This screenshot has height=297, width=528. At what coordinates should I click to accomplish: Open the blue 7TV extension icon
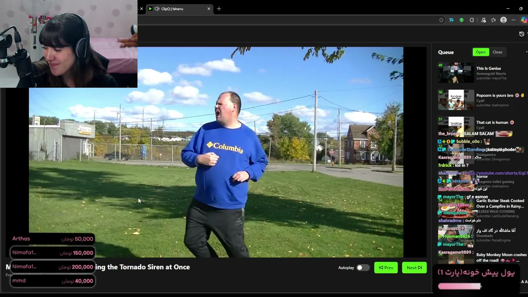[x=451, y=20]
